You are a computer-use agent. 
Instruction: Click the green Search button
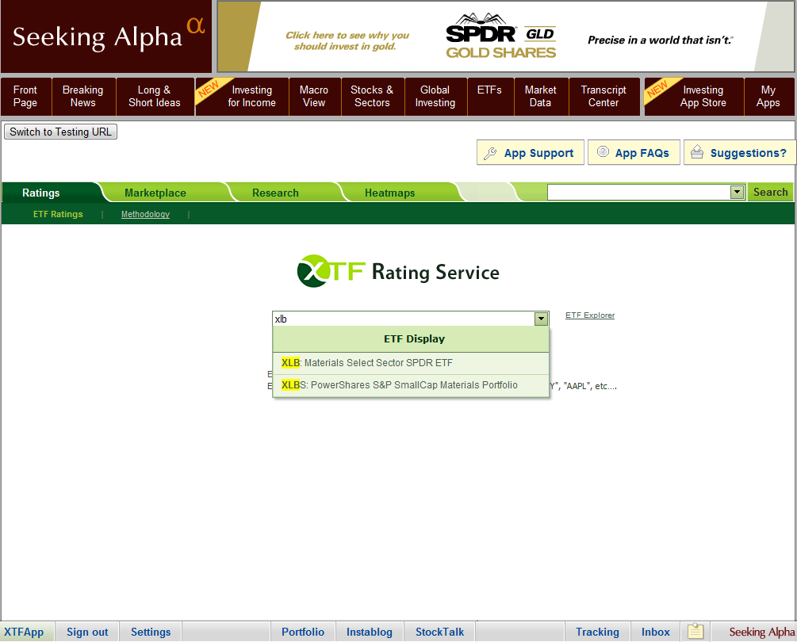[x=770, y=192]
